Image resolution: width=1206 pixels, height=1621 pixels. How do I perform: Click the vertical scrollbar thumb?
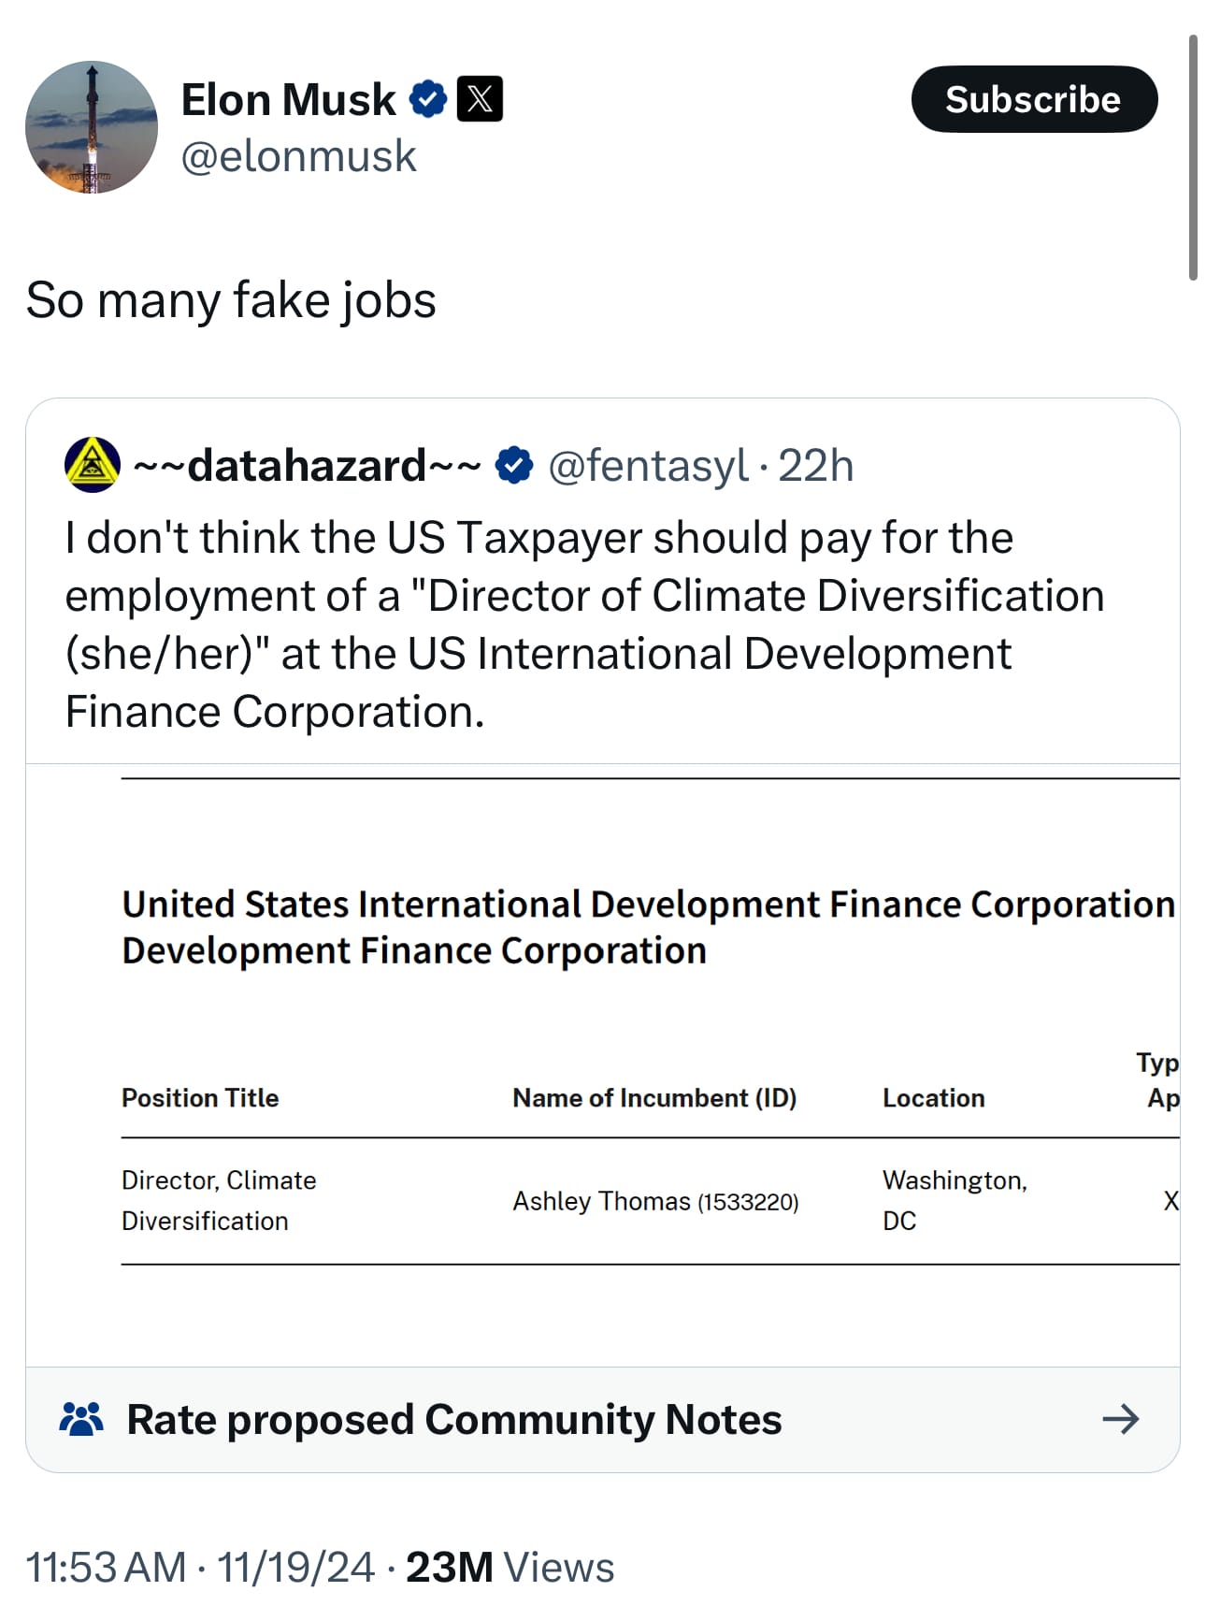[1193, 157]
